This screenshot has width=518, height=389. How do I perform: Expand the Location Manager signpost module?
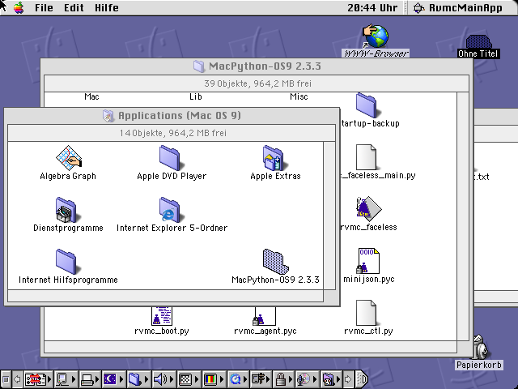[261, 379]
